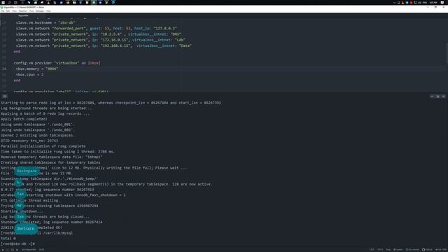Image resolution: width=448 pixels, height=252 pixels.
Task: Click the terminal panel insert text icon
Action: (x=5, y=97)
